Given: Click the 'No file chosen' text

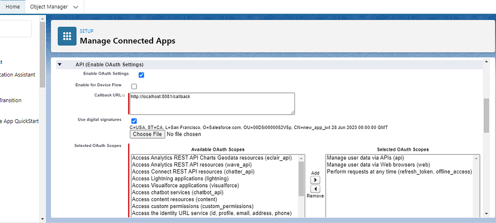Looking at the screenshot, I should pos(184,134).
